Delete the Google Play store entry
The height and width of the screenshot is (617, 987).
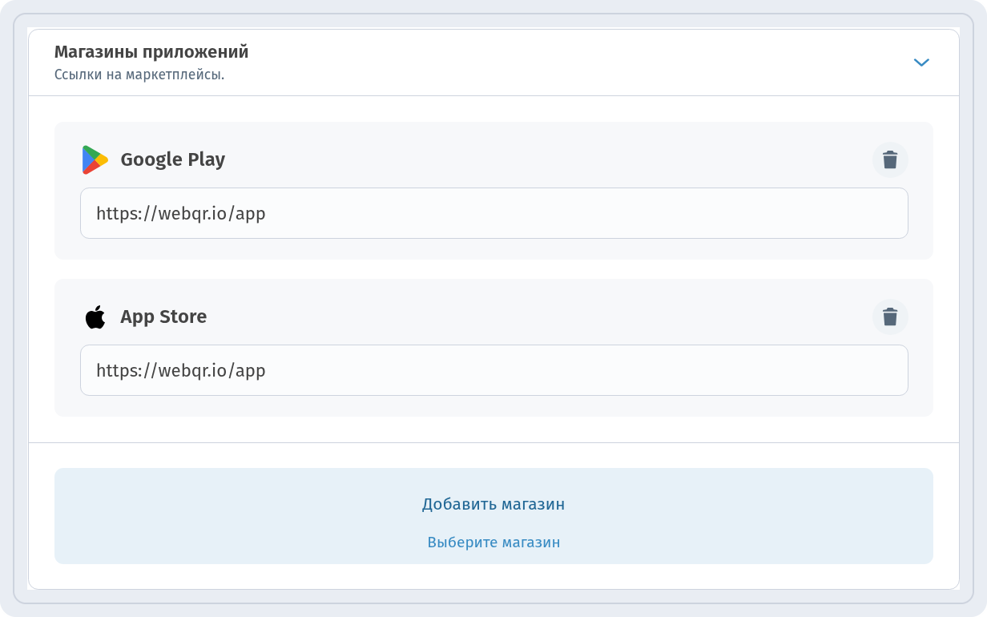click(x=890, y=159)
